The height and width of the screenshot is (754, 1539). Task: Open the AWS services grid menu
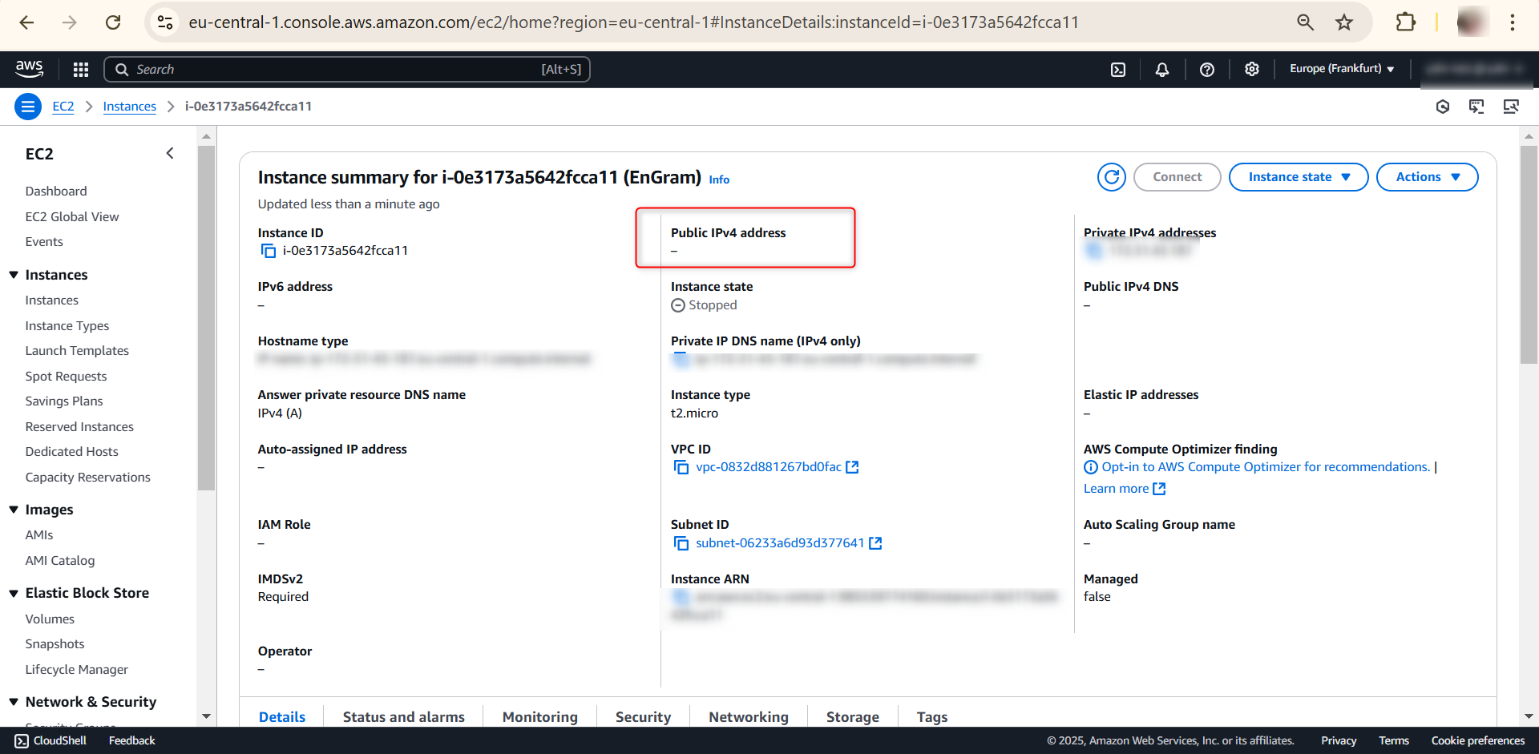[x=80, y=70]
